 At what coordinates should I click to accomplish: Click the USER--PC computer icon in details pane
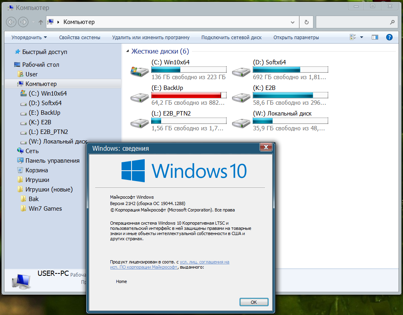coord(21,282)
